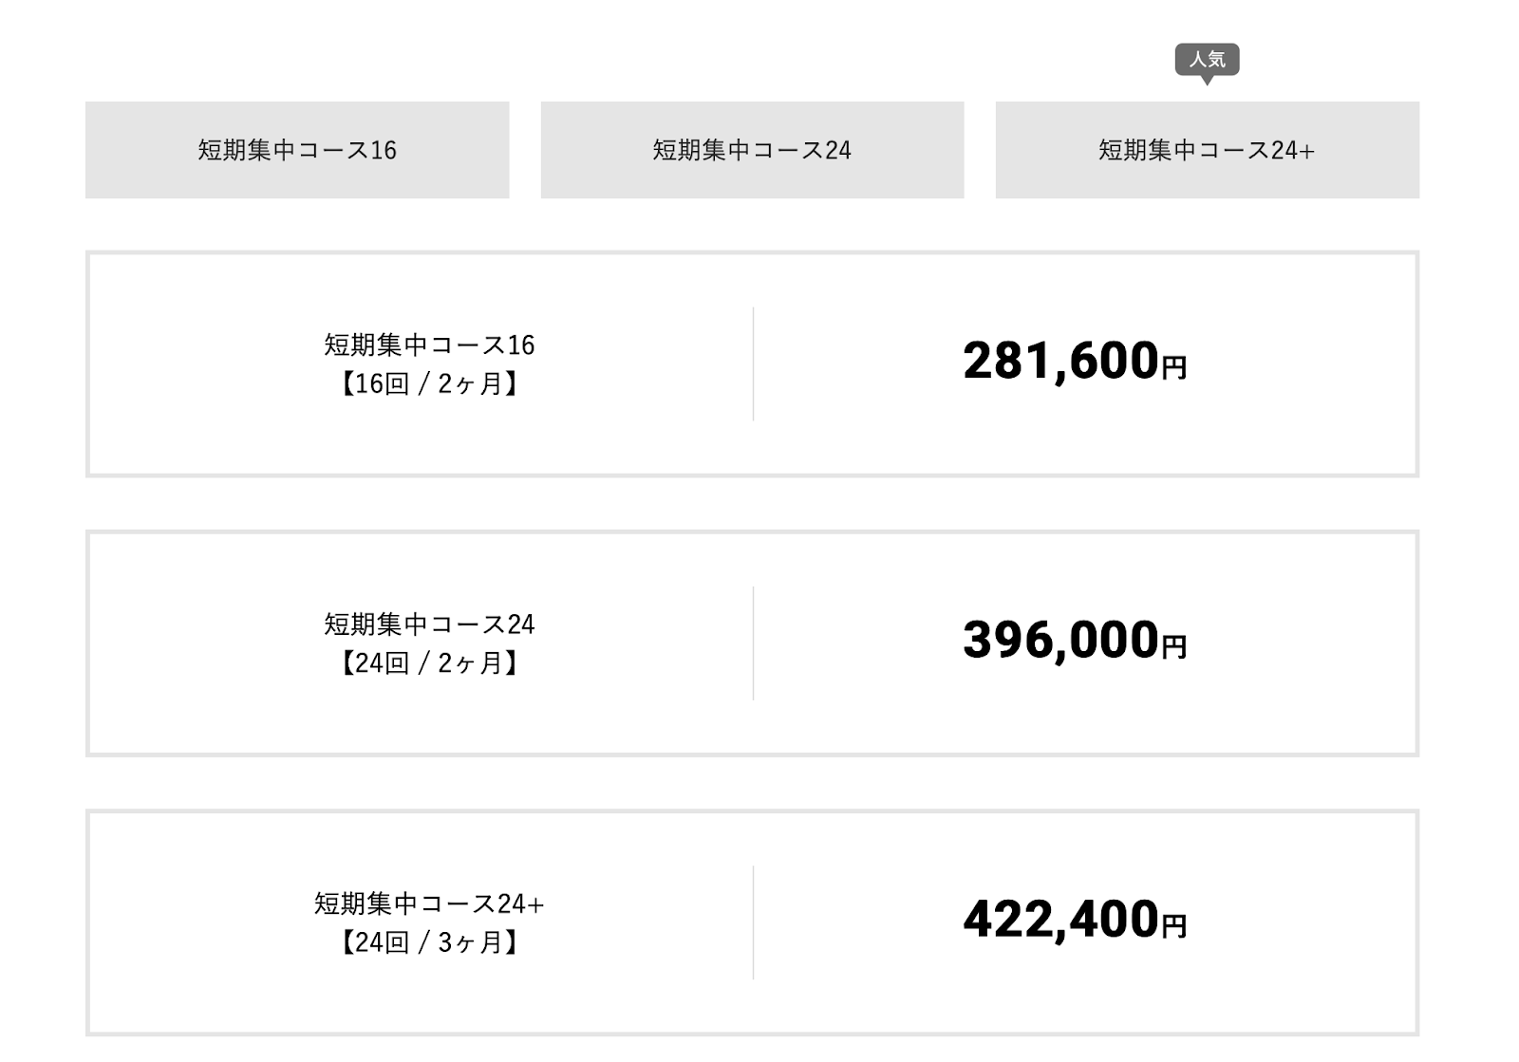Viewport: 1519px width, 1062px height.
Task: Open the 短期集中コース24+ tab
Action: (1207, 150)
